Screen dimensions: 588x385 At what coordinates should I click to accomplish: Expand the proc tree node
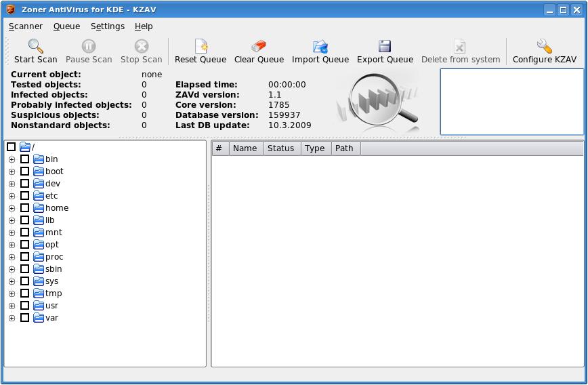pyautogui.click(x=12, y=257)
